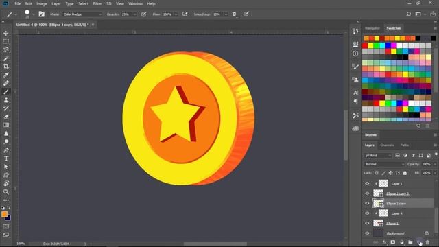439x247 pixels.
Task: Select the Dodge tool
Action: [x=6, y=142]
